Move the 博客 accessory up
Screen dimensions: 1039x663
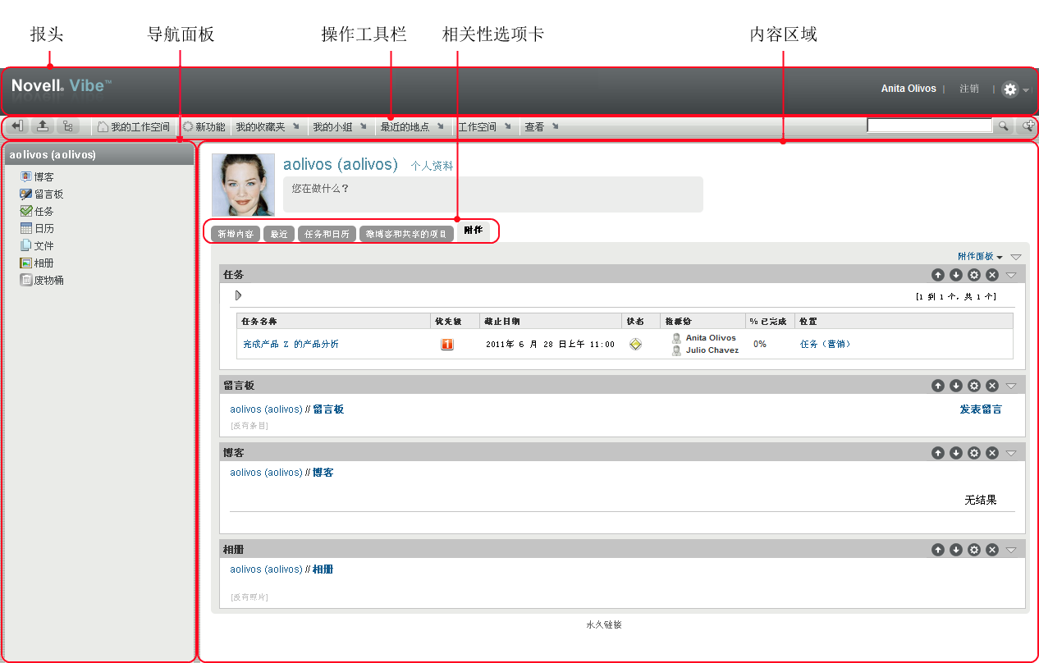coord(938,453)
